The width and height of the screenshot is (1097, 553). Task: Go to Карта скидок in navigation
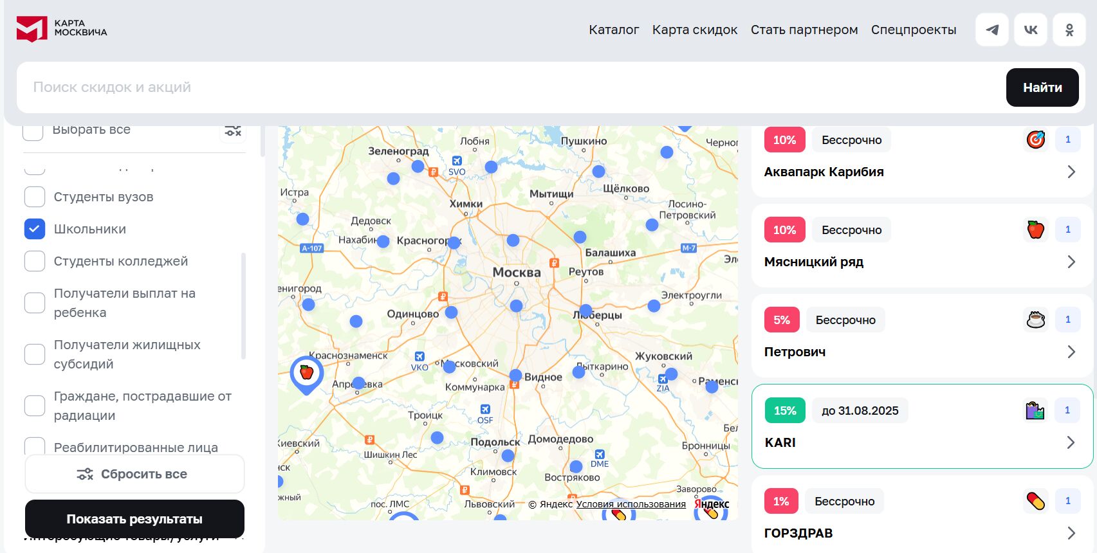click(695, 30)
